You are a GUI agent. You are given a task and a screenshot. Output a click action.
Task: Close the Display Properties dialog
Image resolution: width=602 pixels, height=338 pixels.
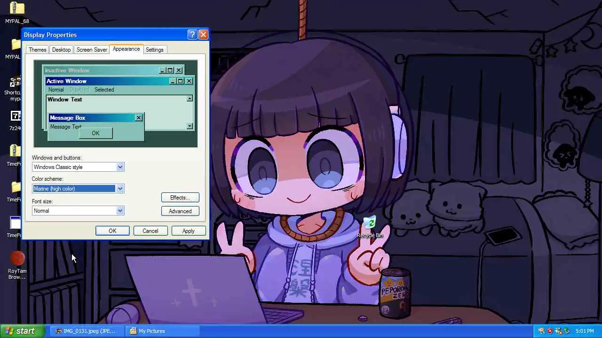(203, 34)
